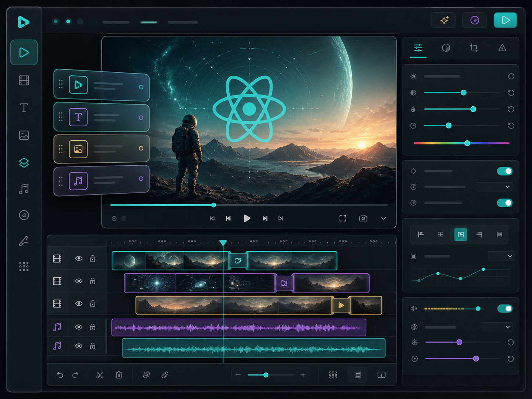Select the brush tool in left sidebar
This screenshot has width=532, height=399.
24,241
